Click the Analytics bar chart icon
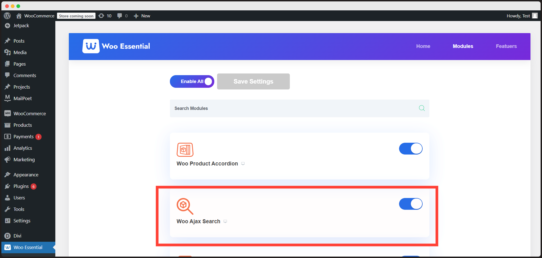542x258 pixels. 8,148
